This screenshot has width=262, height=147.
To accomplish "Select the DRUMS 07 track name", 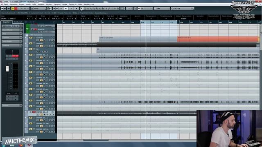I will [x=42, y=89].
